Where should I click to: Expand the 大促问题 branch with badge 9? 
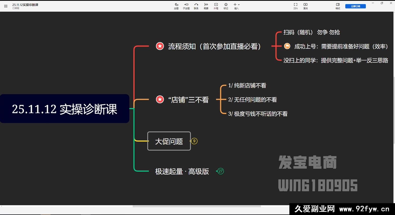(194, 141)
